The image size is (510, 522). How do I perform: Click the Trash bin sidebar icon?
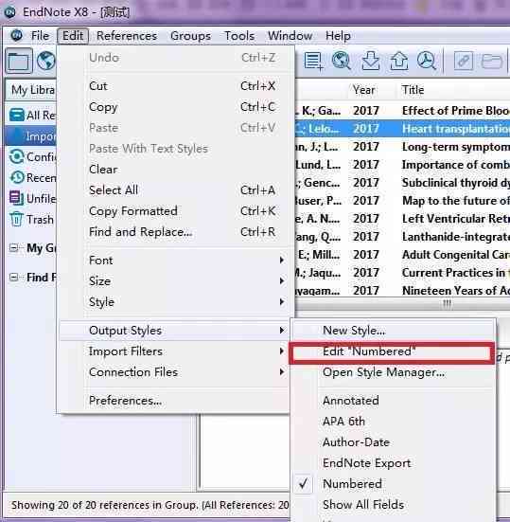point(17,219)
